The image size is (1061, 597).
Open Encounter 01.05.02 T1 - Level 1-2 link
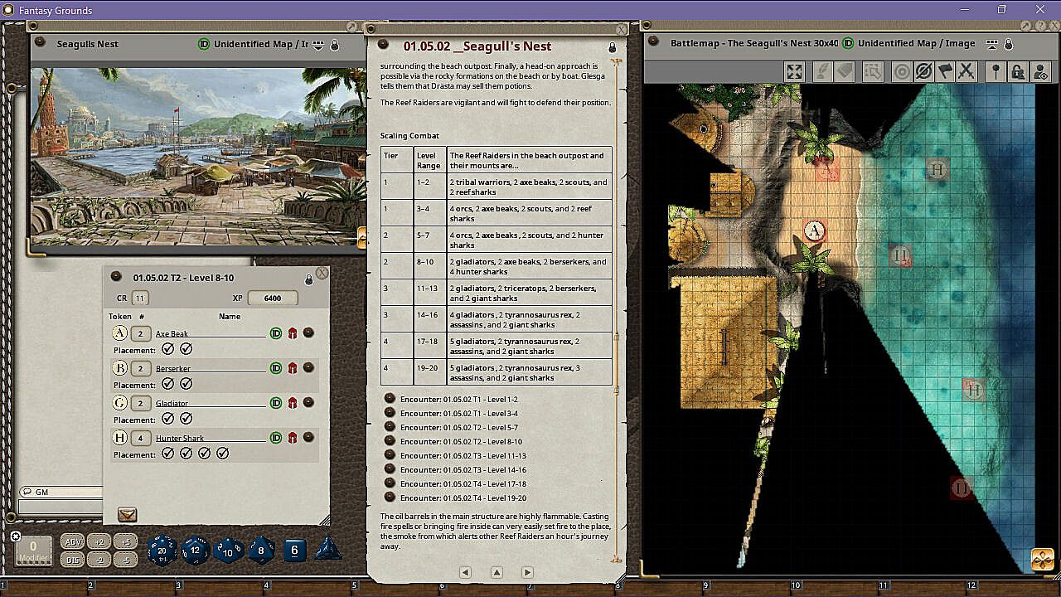pos(390,399)
